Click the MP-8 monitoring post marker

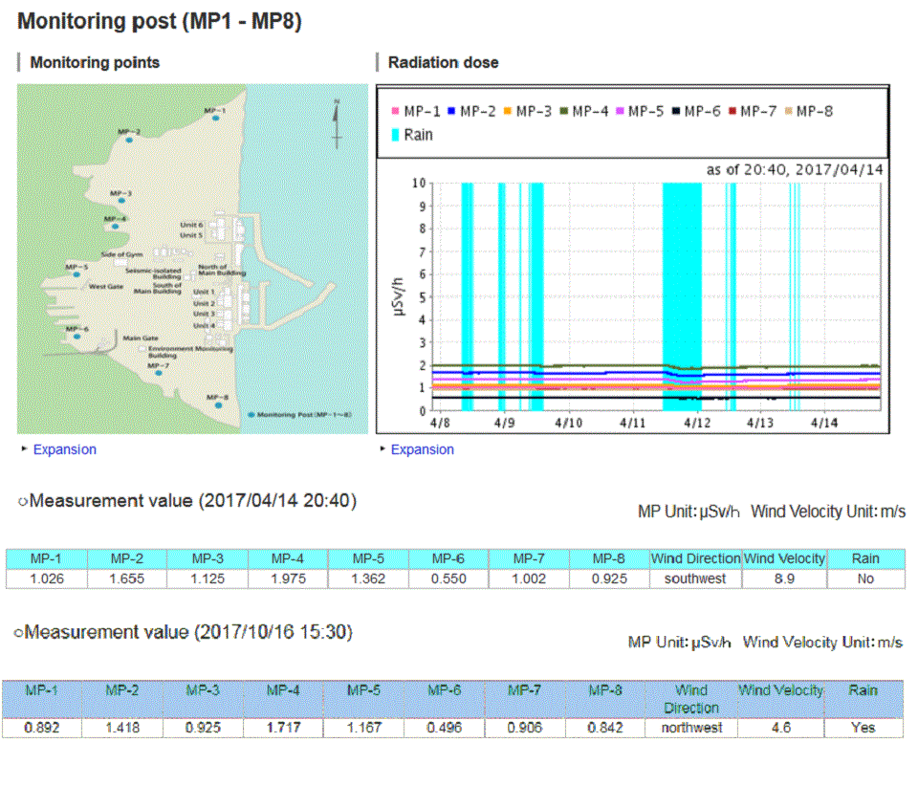click(x=218, y=404)
